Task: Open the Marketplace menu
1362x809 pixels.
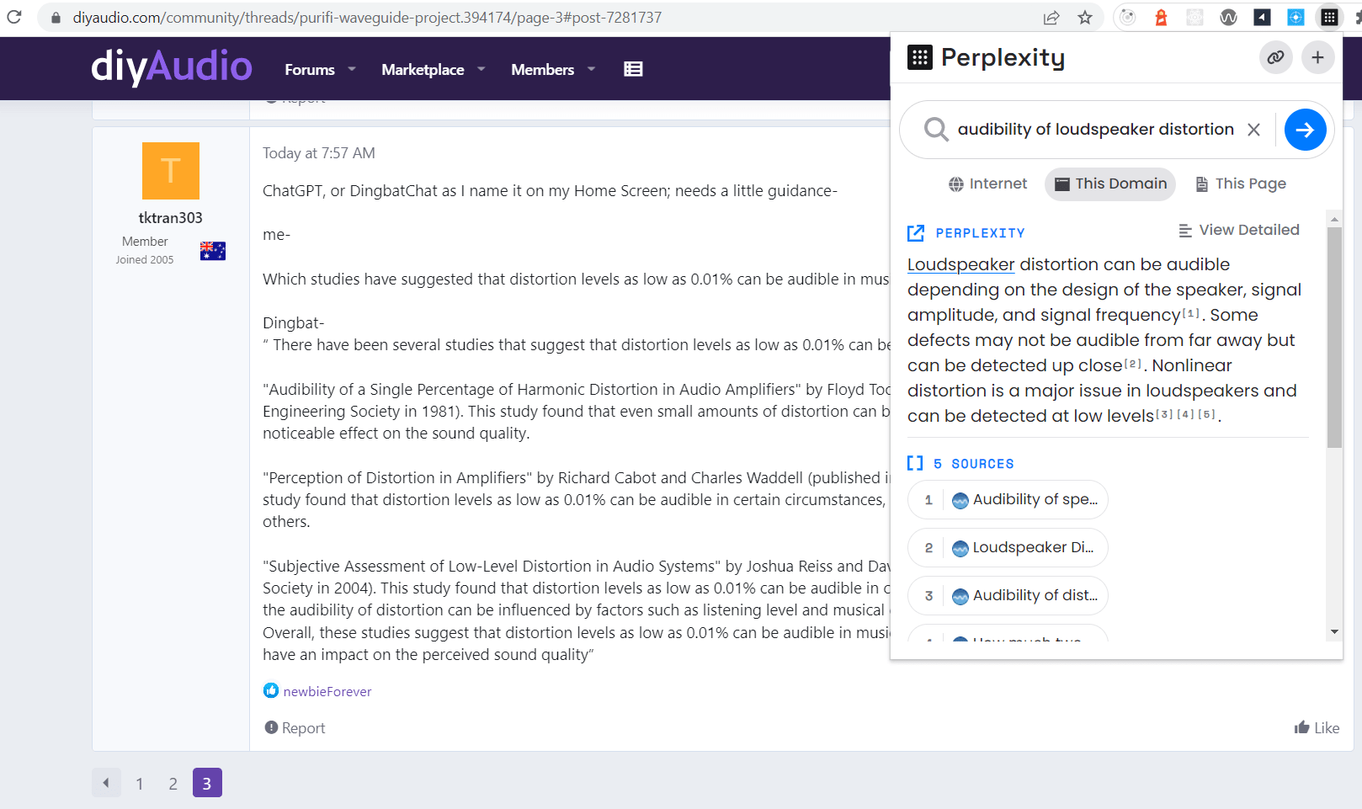Action: pyautogui.click(x=423, y=70)
